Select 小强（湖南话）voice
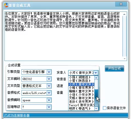 coord(82,77)
